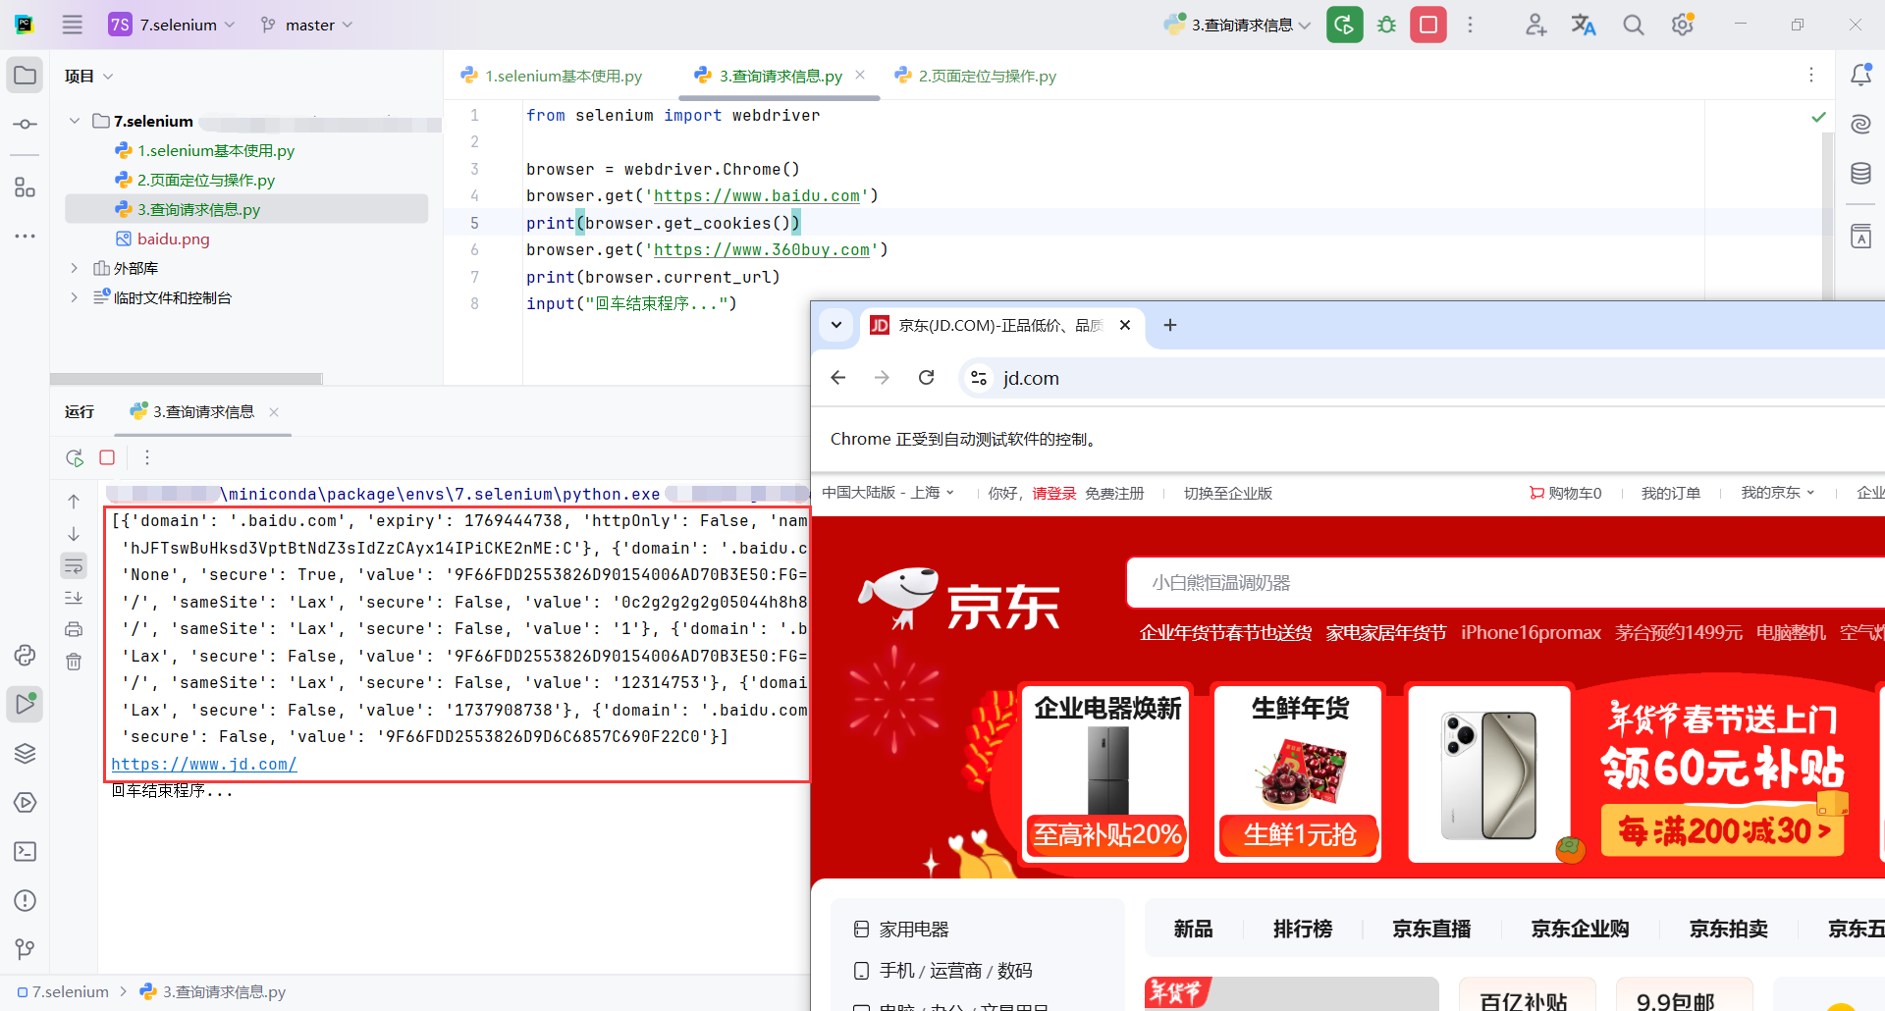Open 2.页面定位与操作.py in the project tree
The width and height of the screenshot is (1885, 1011).
[205, 180]
